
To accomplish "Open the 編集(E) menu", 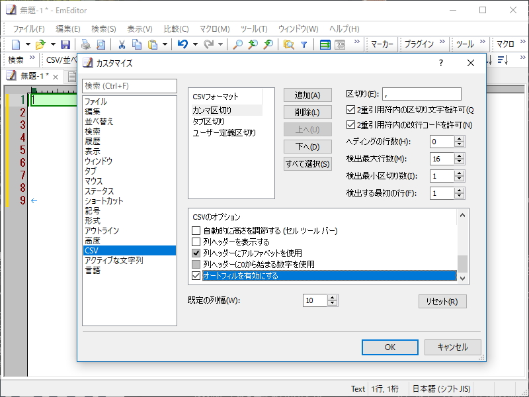I will point(68,29).
